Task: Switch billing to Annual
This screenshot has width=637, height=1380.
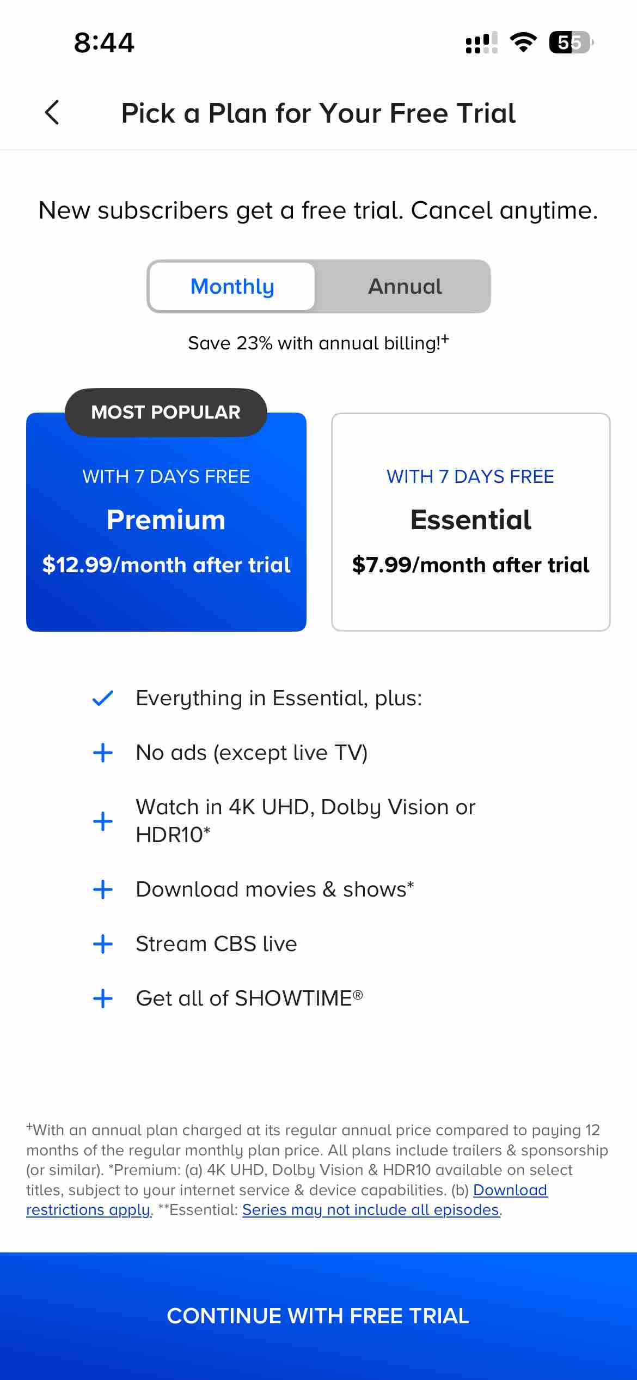Action: click(x=405, y=287)
